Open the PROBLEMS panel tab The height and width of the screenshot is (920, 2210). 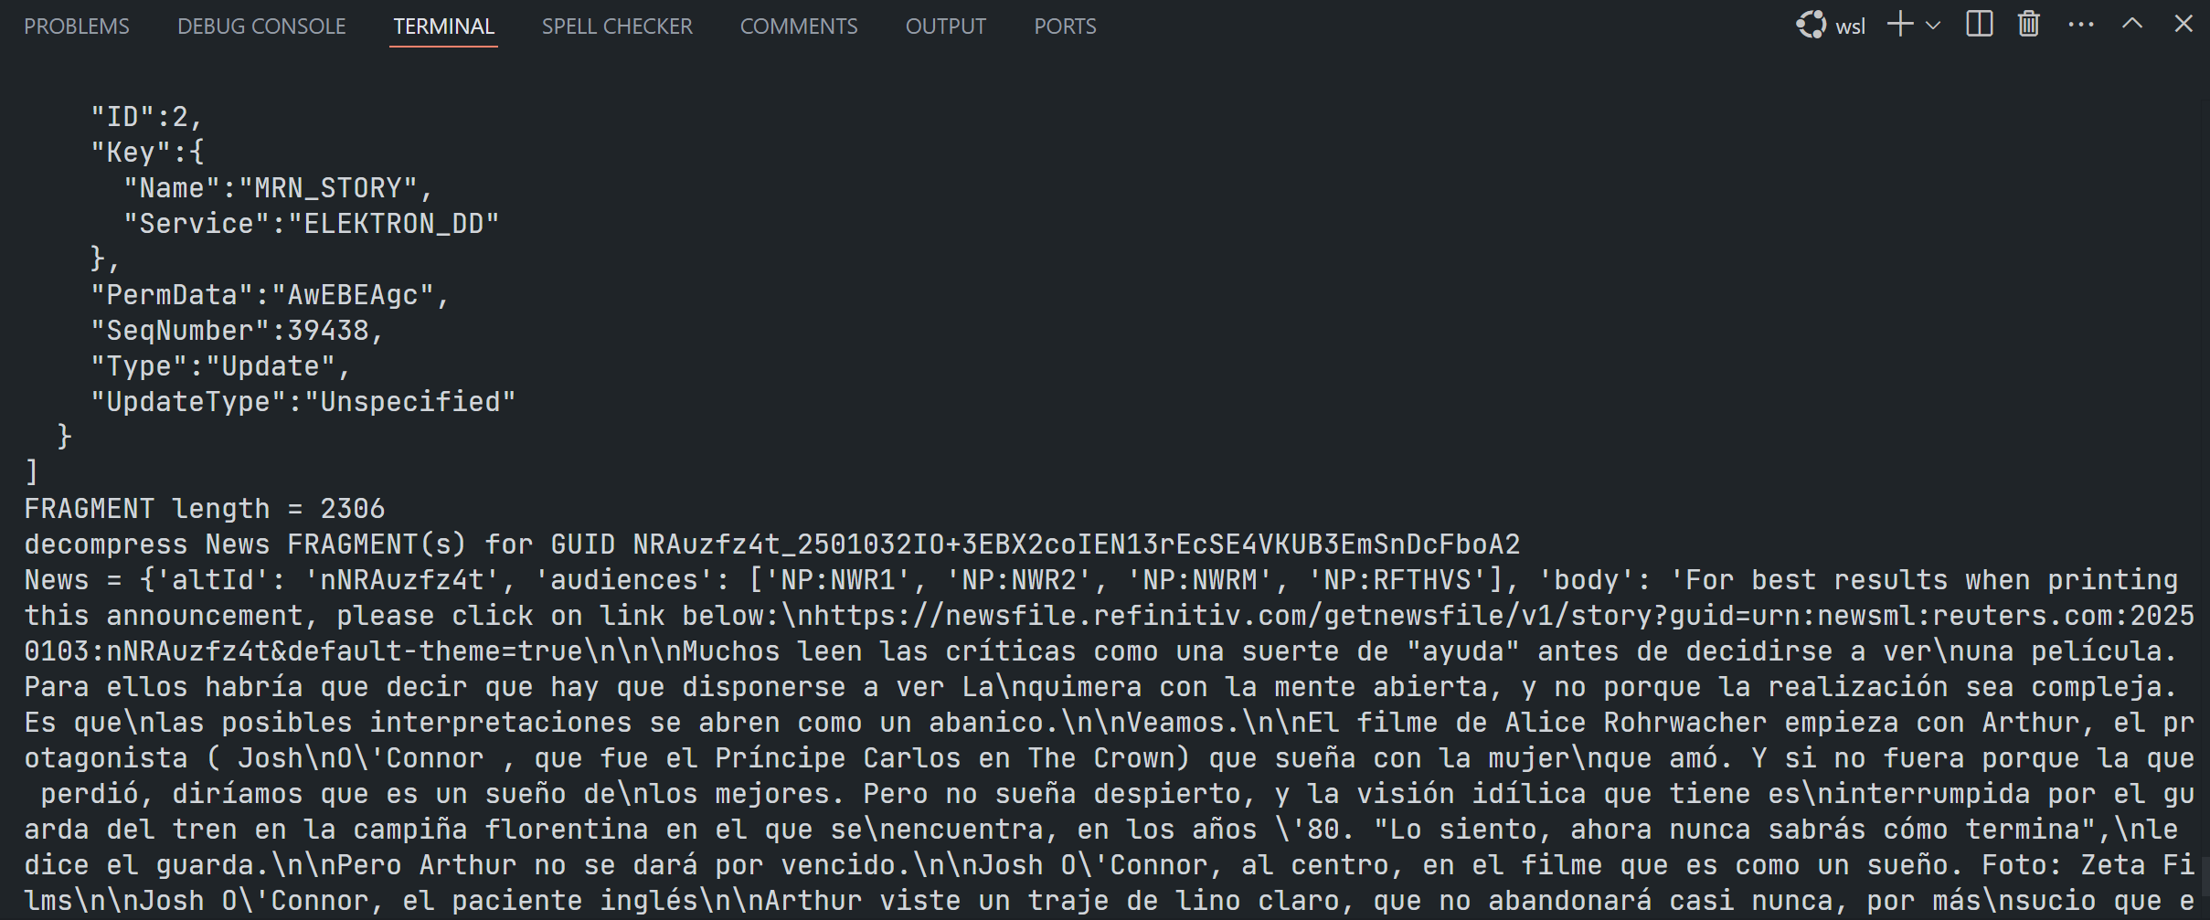(77, 26)
